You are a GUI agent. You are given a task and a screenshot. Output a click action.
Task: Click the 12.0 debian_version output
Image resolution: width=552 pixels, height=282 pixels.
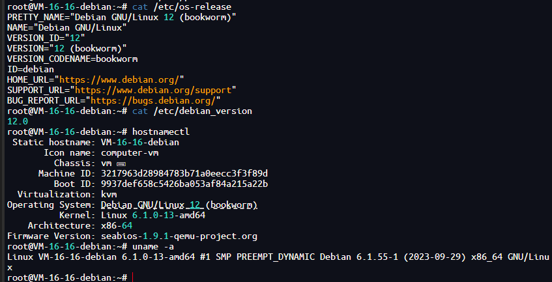click(x=18, y=122)
